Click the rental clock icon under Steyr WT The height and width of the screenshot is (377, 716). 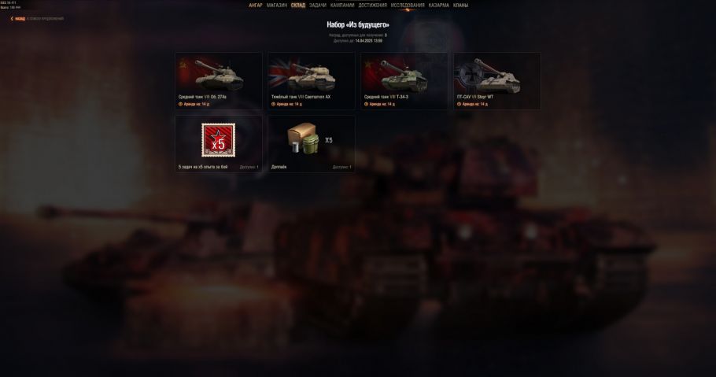[459, 104]
